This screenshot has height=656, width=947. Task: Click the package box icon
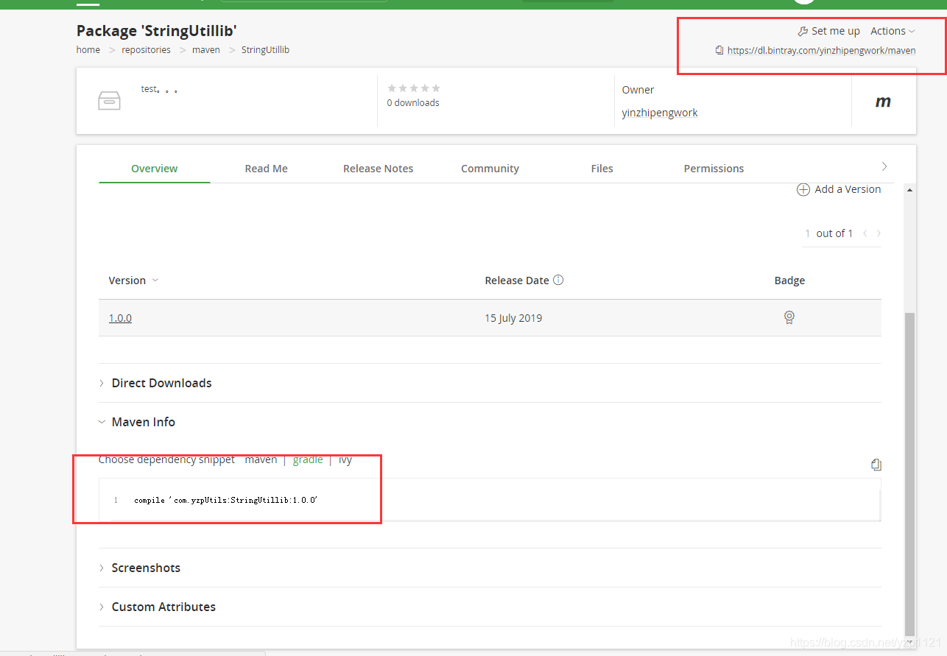click(109, 101)
